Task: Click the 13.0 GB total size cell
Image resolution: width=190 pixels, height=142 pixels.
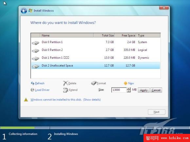Action: pyautogui.click(x=109, y=58)
